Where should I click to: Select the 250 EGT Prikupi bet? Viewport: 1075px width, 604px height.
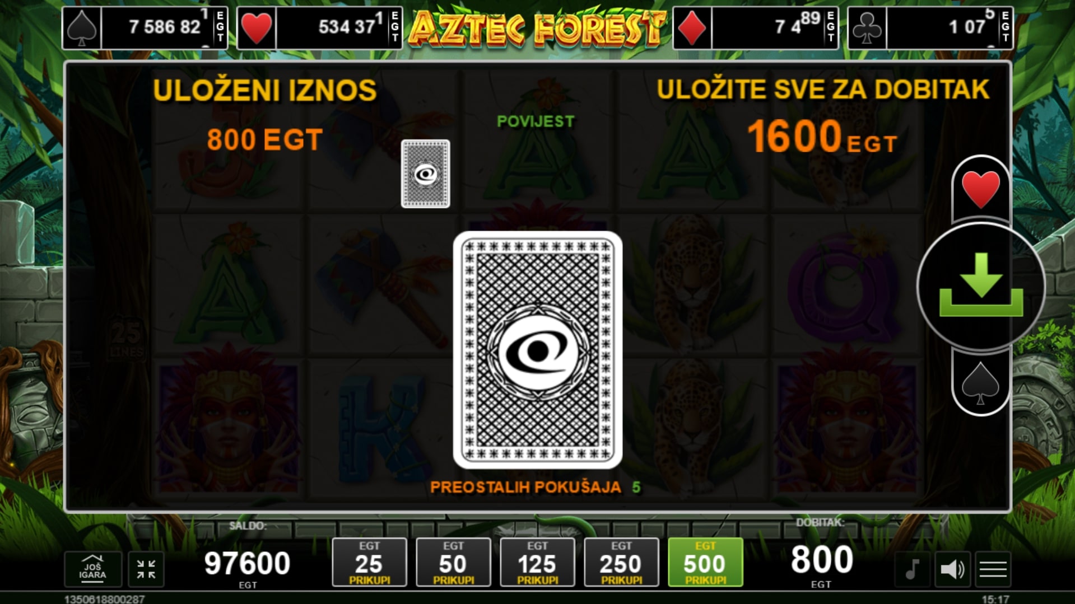click(621, 563)
